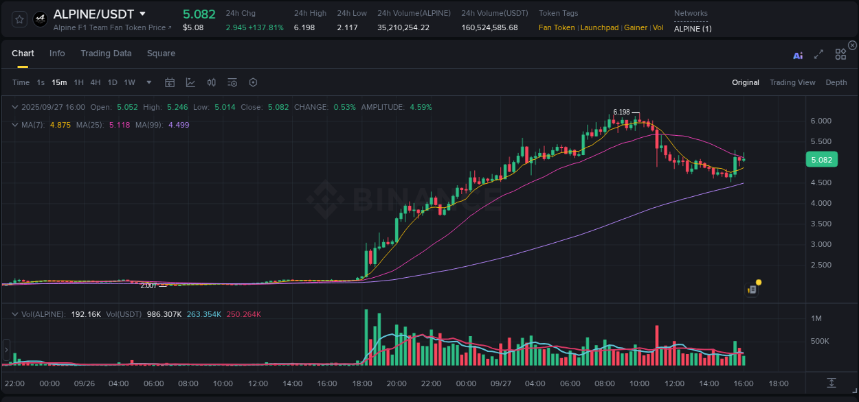Open the Ai analysis tool
The height and width of the screenshot is (402, 859).
coord(797,56)
